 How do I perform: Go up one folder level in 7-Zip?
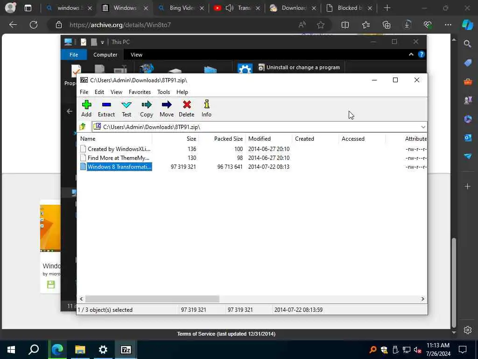83,127
